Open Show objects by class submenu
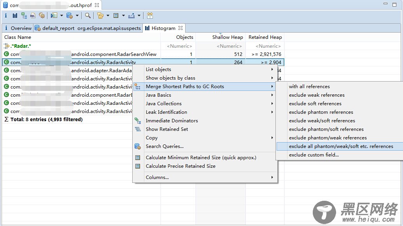The image size is (403, 226). [205, 78]
